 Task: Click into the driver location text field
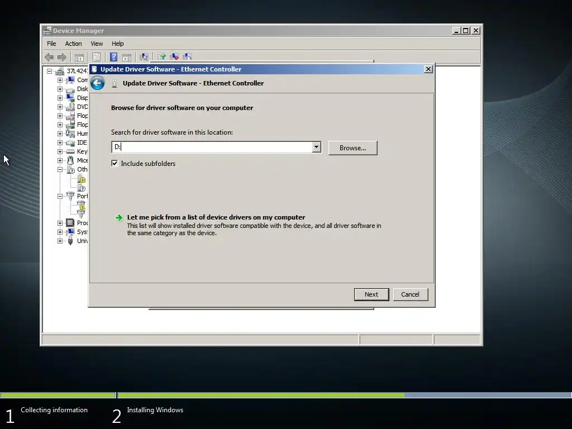coord(212,147)
